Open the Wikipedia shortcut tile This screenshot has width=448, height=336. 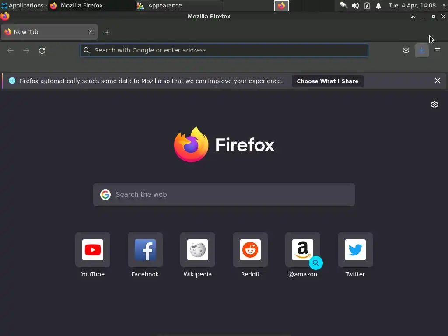pyautogui.click(x=198, y=250)
